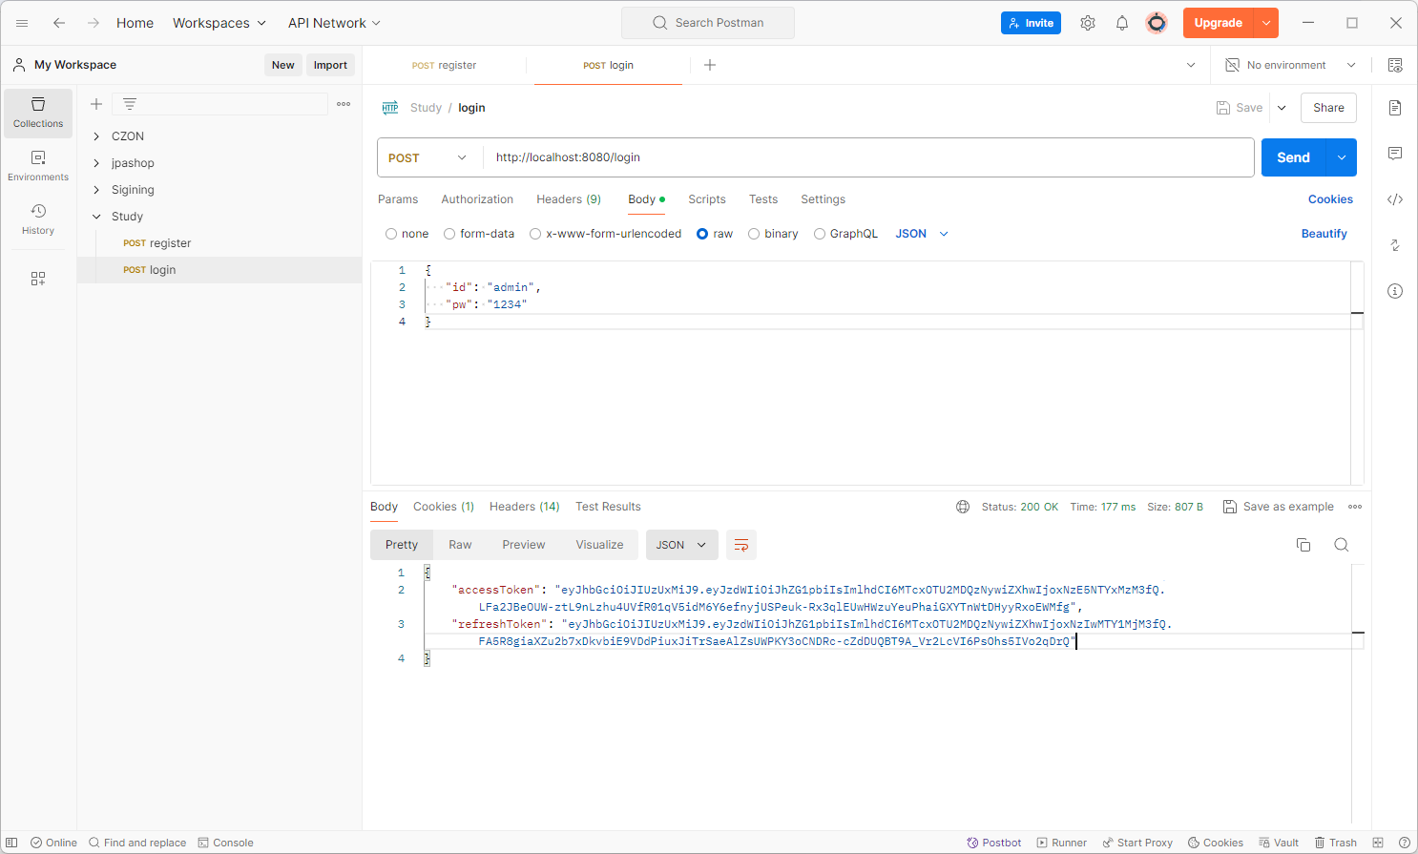Screen dimensions: 1418x854
Task: Open the Scripts tab
Action: (707, 199)
